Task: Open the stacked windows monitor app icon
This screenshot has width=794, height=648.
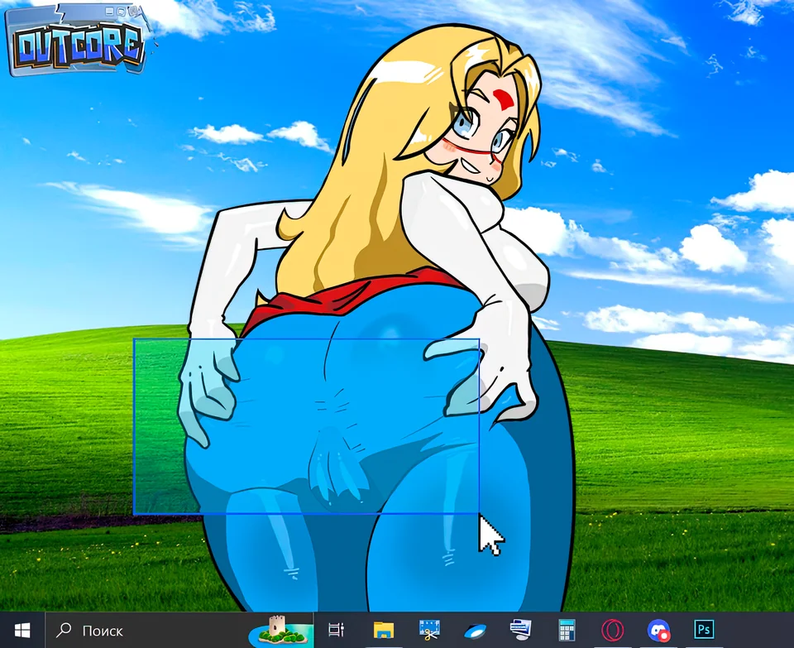Action: (x=520, y=630)
